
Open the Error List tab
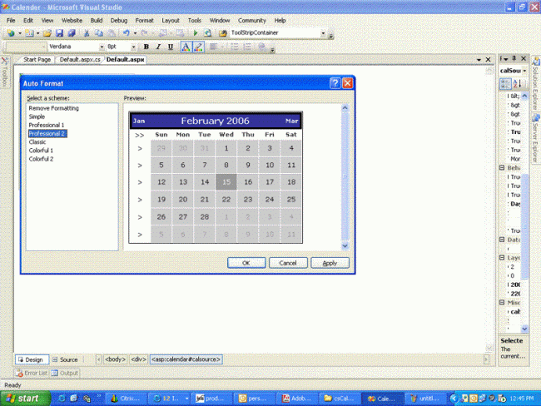[x=32, y=373]
